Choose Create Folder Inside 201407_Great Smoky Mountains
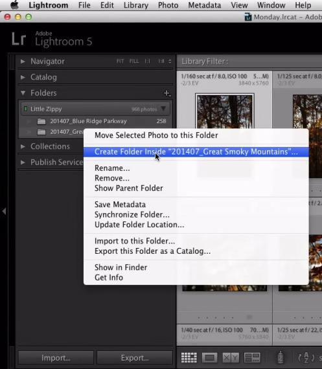The width and height of the screenshot is (322, 369). pyautogui.click(x=196, y=151)
